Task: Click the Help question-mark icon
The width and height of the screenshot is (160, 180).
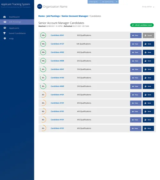Action: [x=5, y=38]
